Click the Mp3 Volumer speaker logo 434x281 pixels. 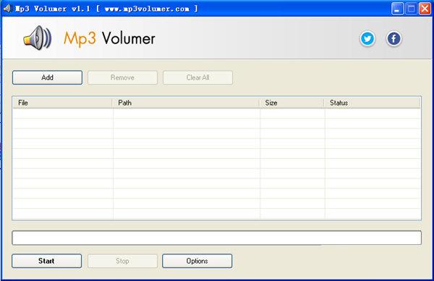pyautogui.click(x=38, y=38)
